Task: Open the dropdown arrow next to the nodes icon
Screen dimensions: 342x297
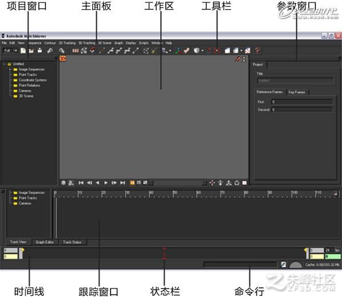Action: (x=170, y=51)
